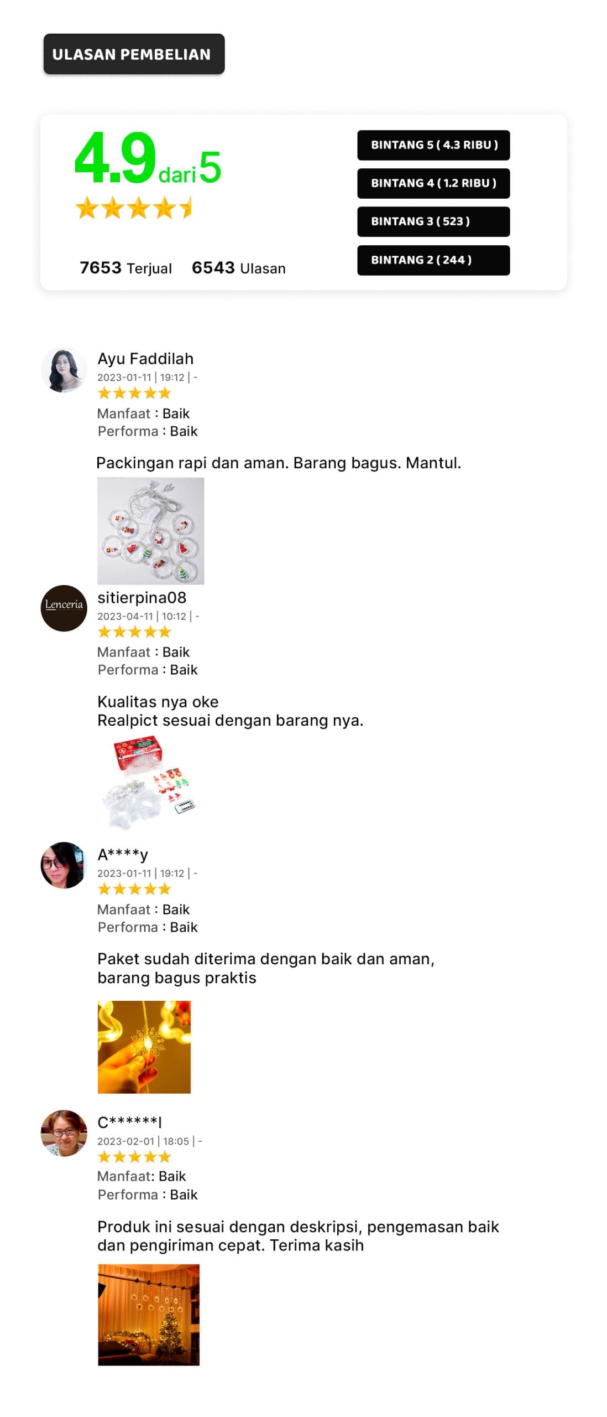
Task: Select the BINTANG 2 (244) filter
Action: coord(433,260)
